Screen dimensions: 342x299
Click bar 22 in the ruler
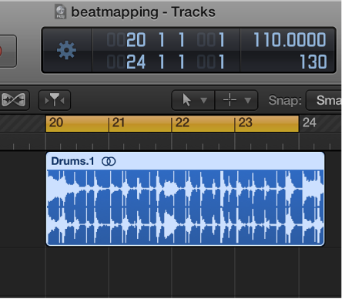(182, 123)
